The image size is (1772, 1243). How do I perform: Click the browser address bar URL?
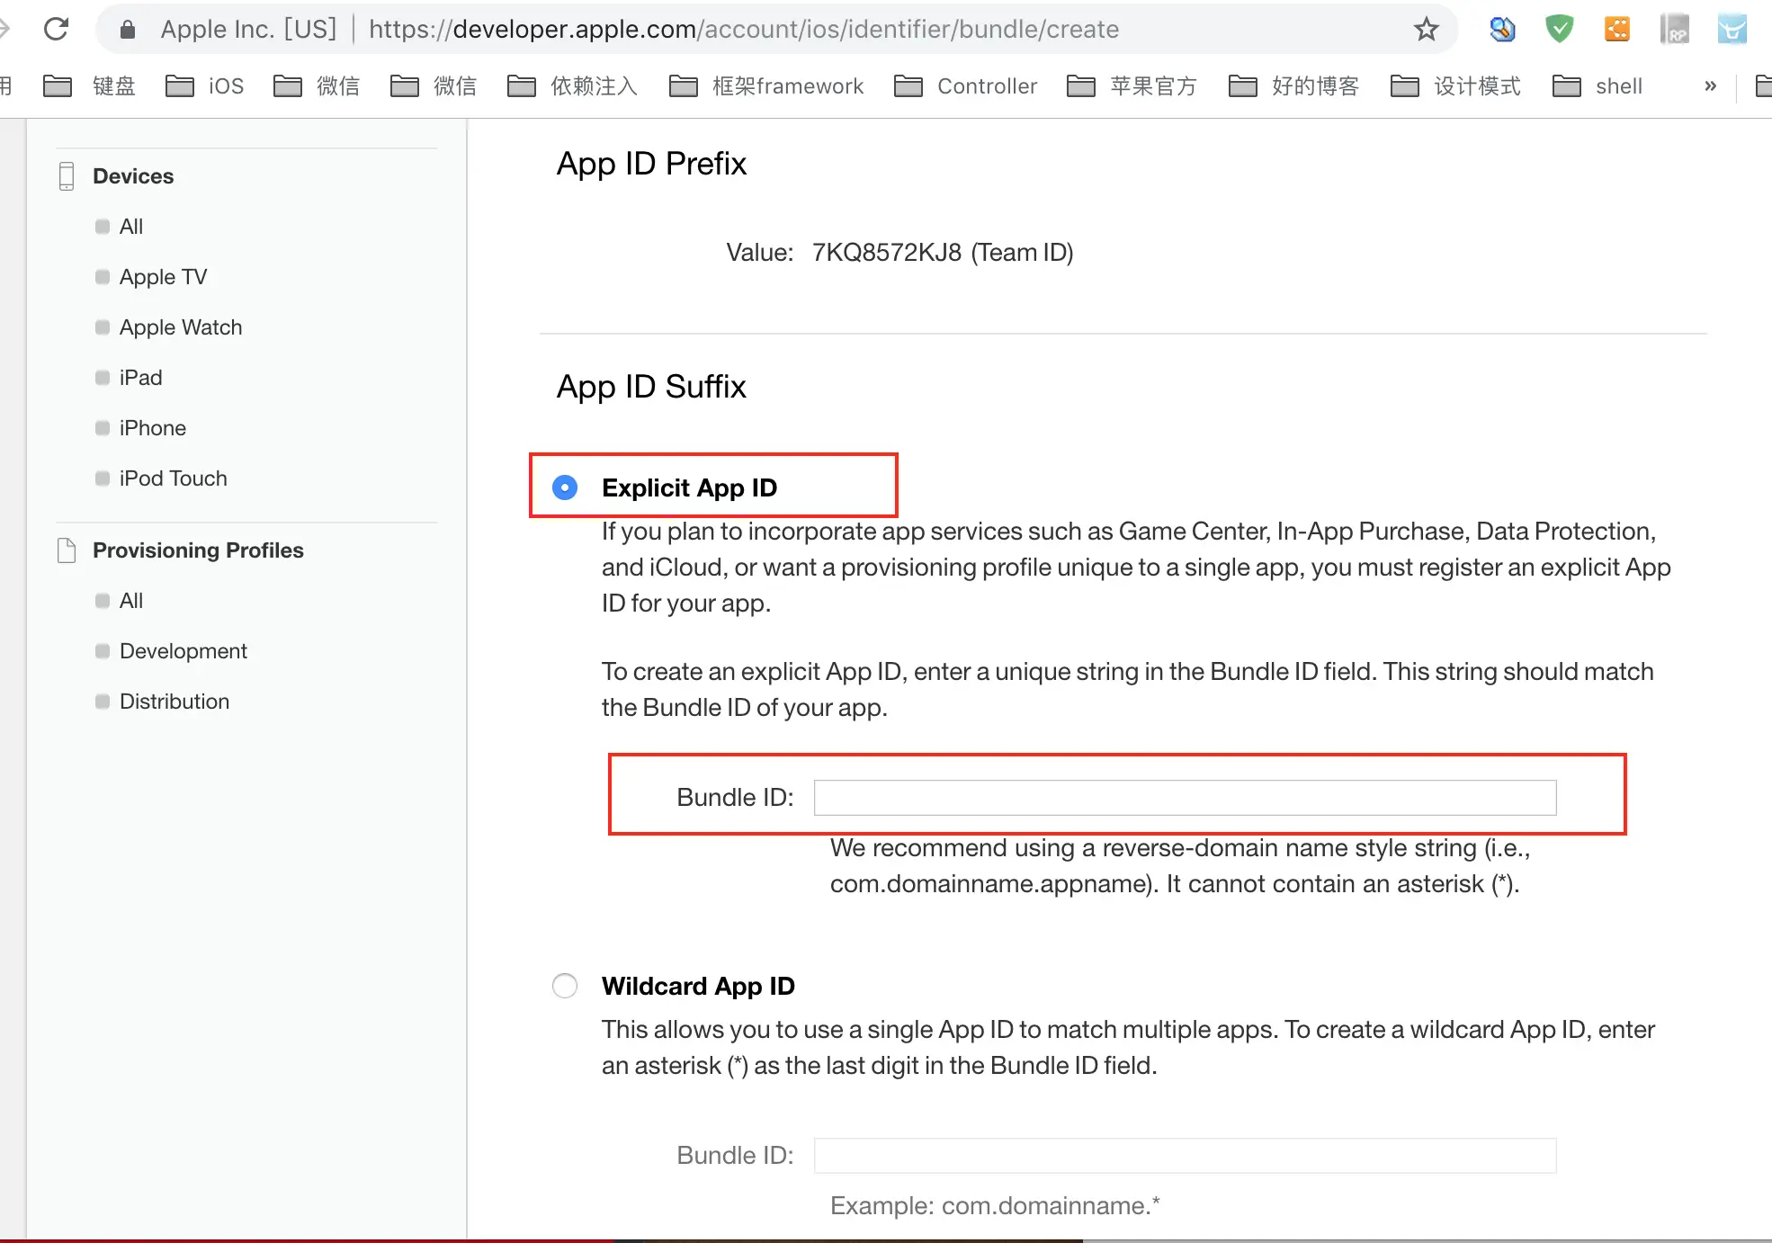pyautogui.click(x=743, y=30)
